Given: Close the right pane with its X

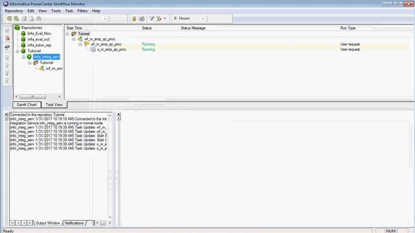Looking at the screenshot, I should click(x=119, y=115).
